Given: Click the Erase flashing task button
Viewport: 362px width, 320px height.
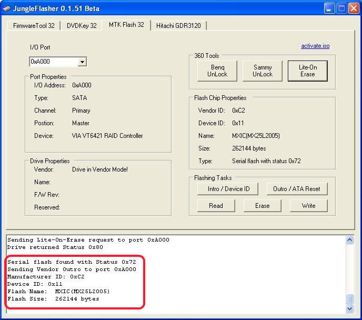Looking at the screenshot, I should tap(262, 206).
